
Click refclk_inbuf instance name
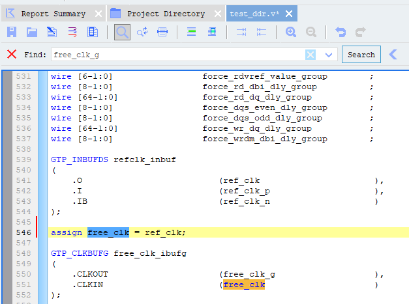145,159
